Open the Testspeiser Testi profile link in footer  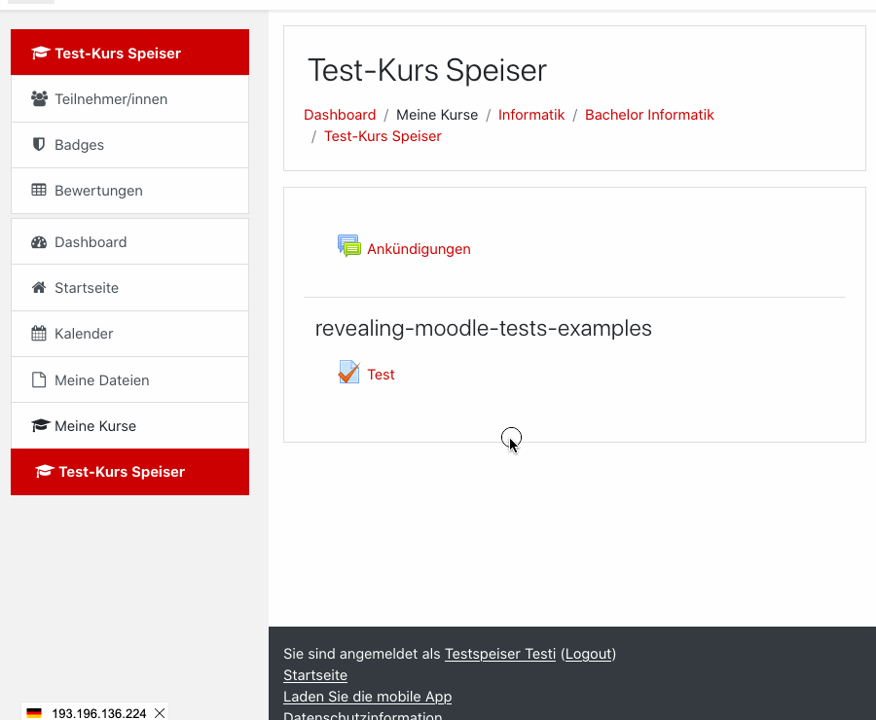[500, 654]
